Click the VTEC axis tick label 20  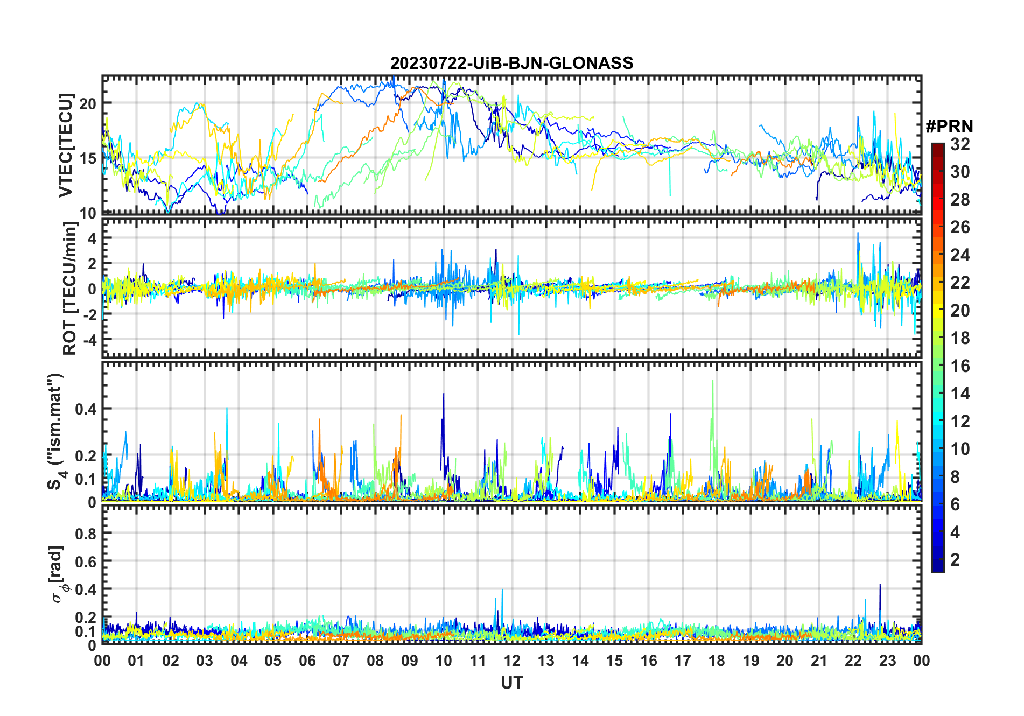(x=88, y=103)
